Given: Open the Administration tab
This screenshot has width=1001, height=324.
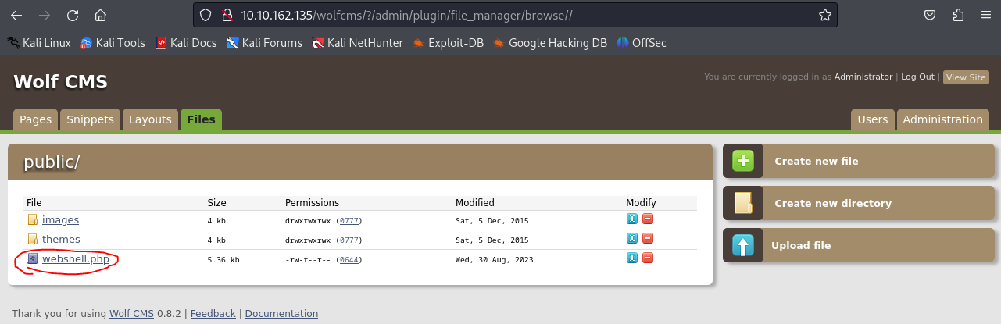Looking at the screenshot, I should click(x=942, y=119).
